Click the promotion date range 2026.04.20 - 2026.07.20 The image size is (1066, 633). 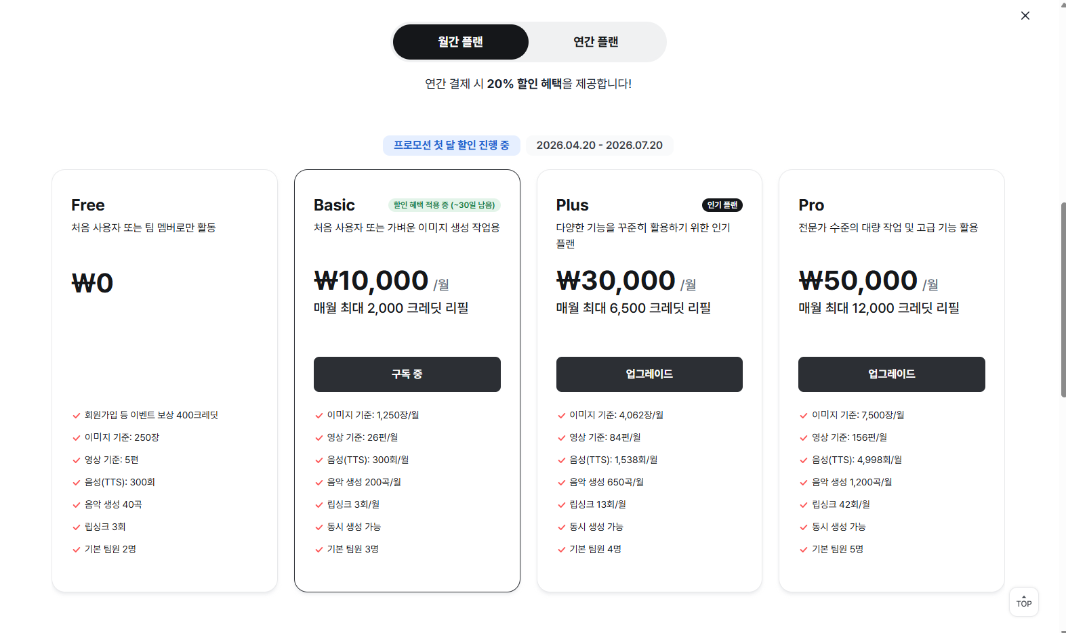600,145
